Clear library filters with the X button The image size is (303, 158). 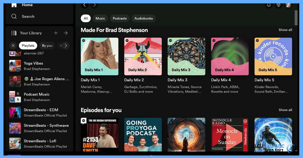(13, 46)
